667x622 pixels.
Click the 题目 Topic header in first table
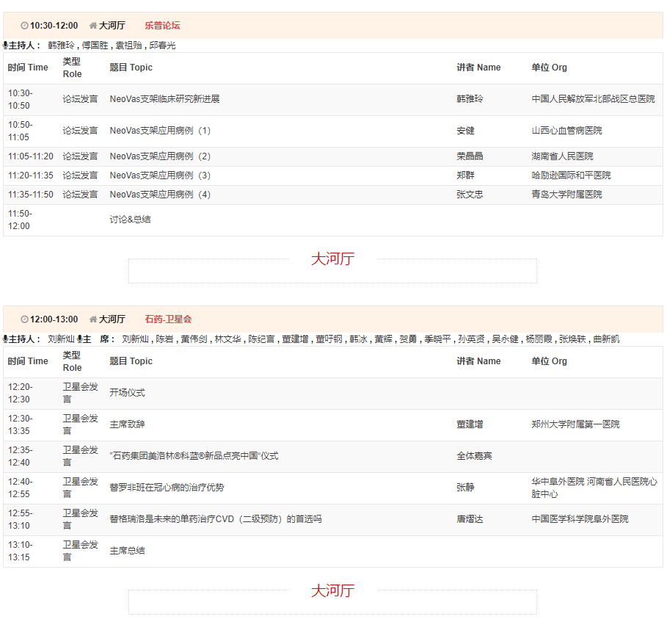point(131,68)
